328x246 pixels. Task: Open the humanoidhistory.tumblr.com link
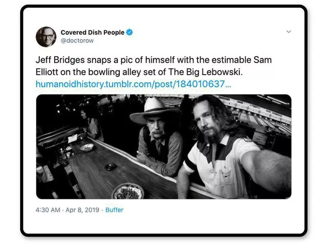[133, 84]
